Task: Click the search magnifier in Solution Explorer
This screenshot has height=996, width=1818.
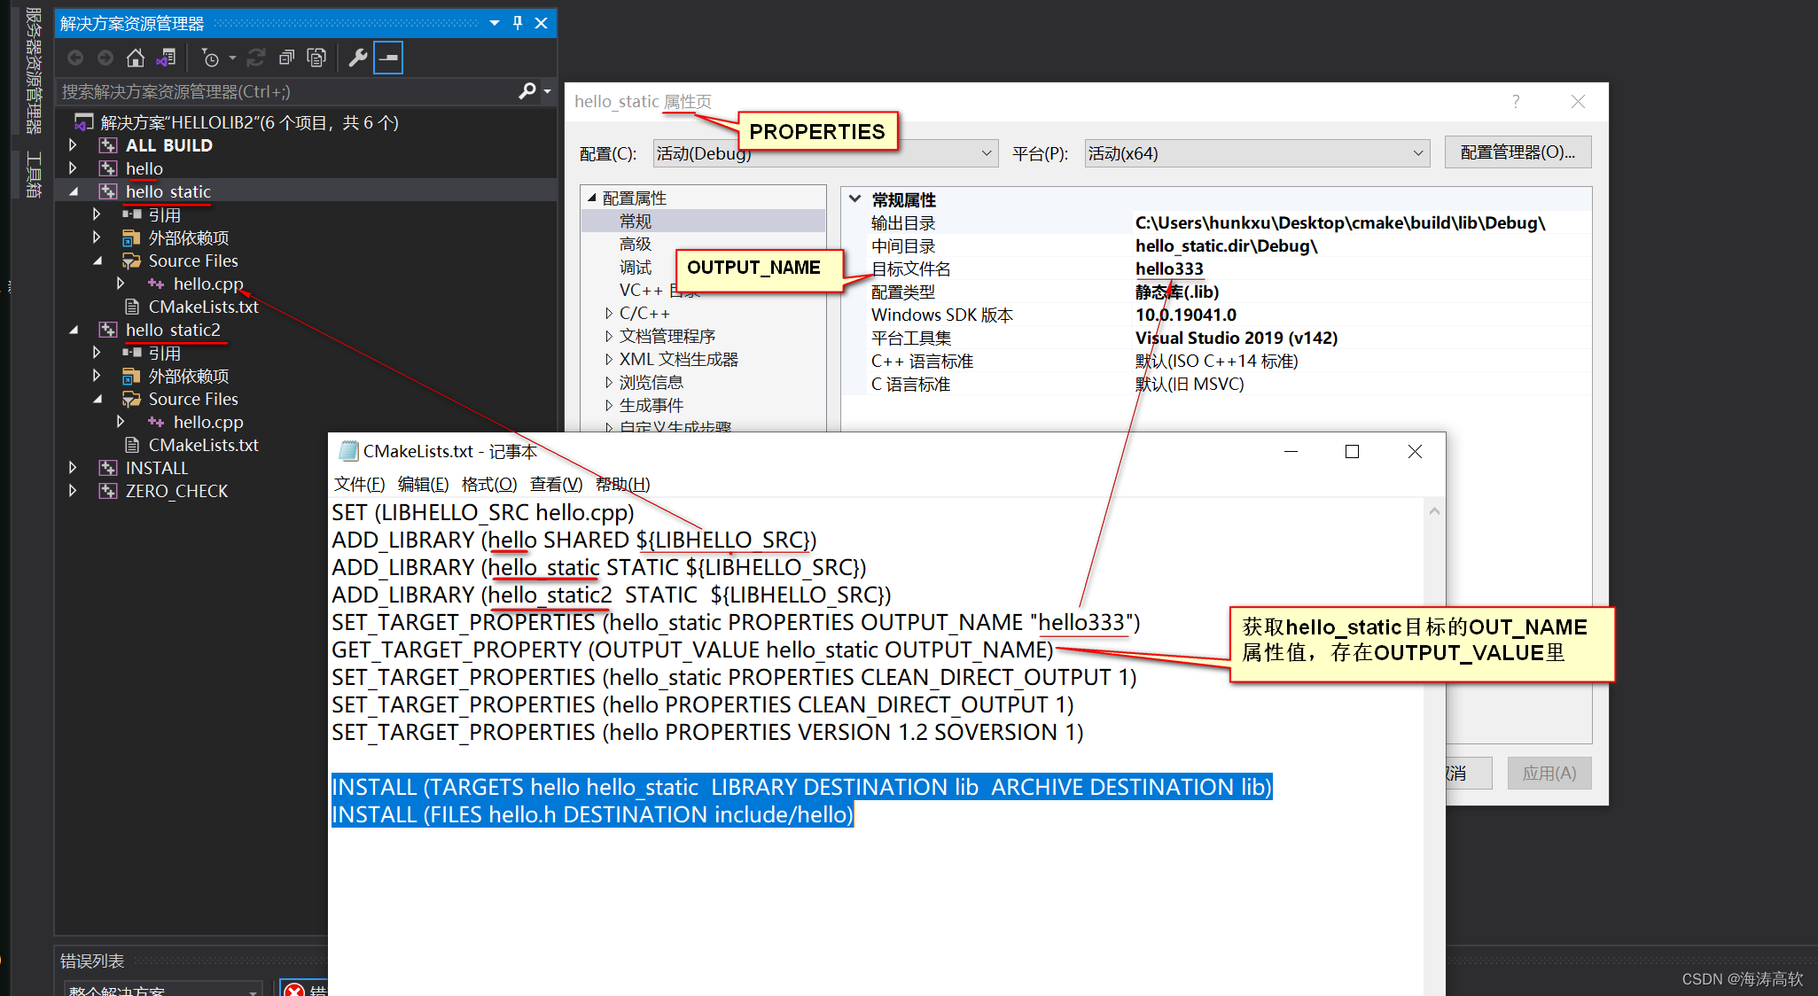Action: click(527, 91)
